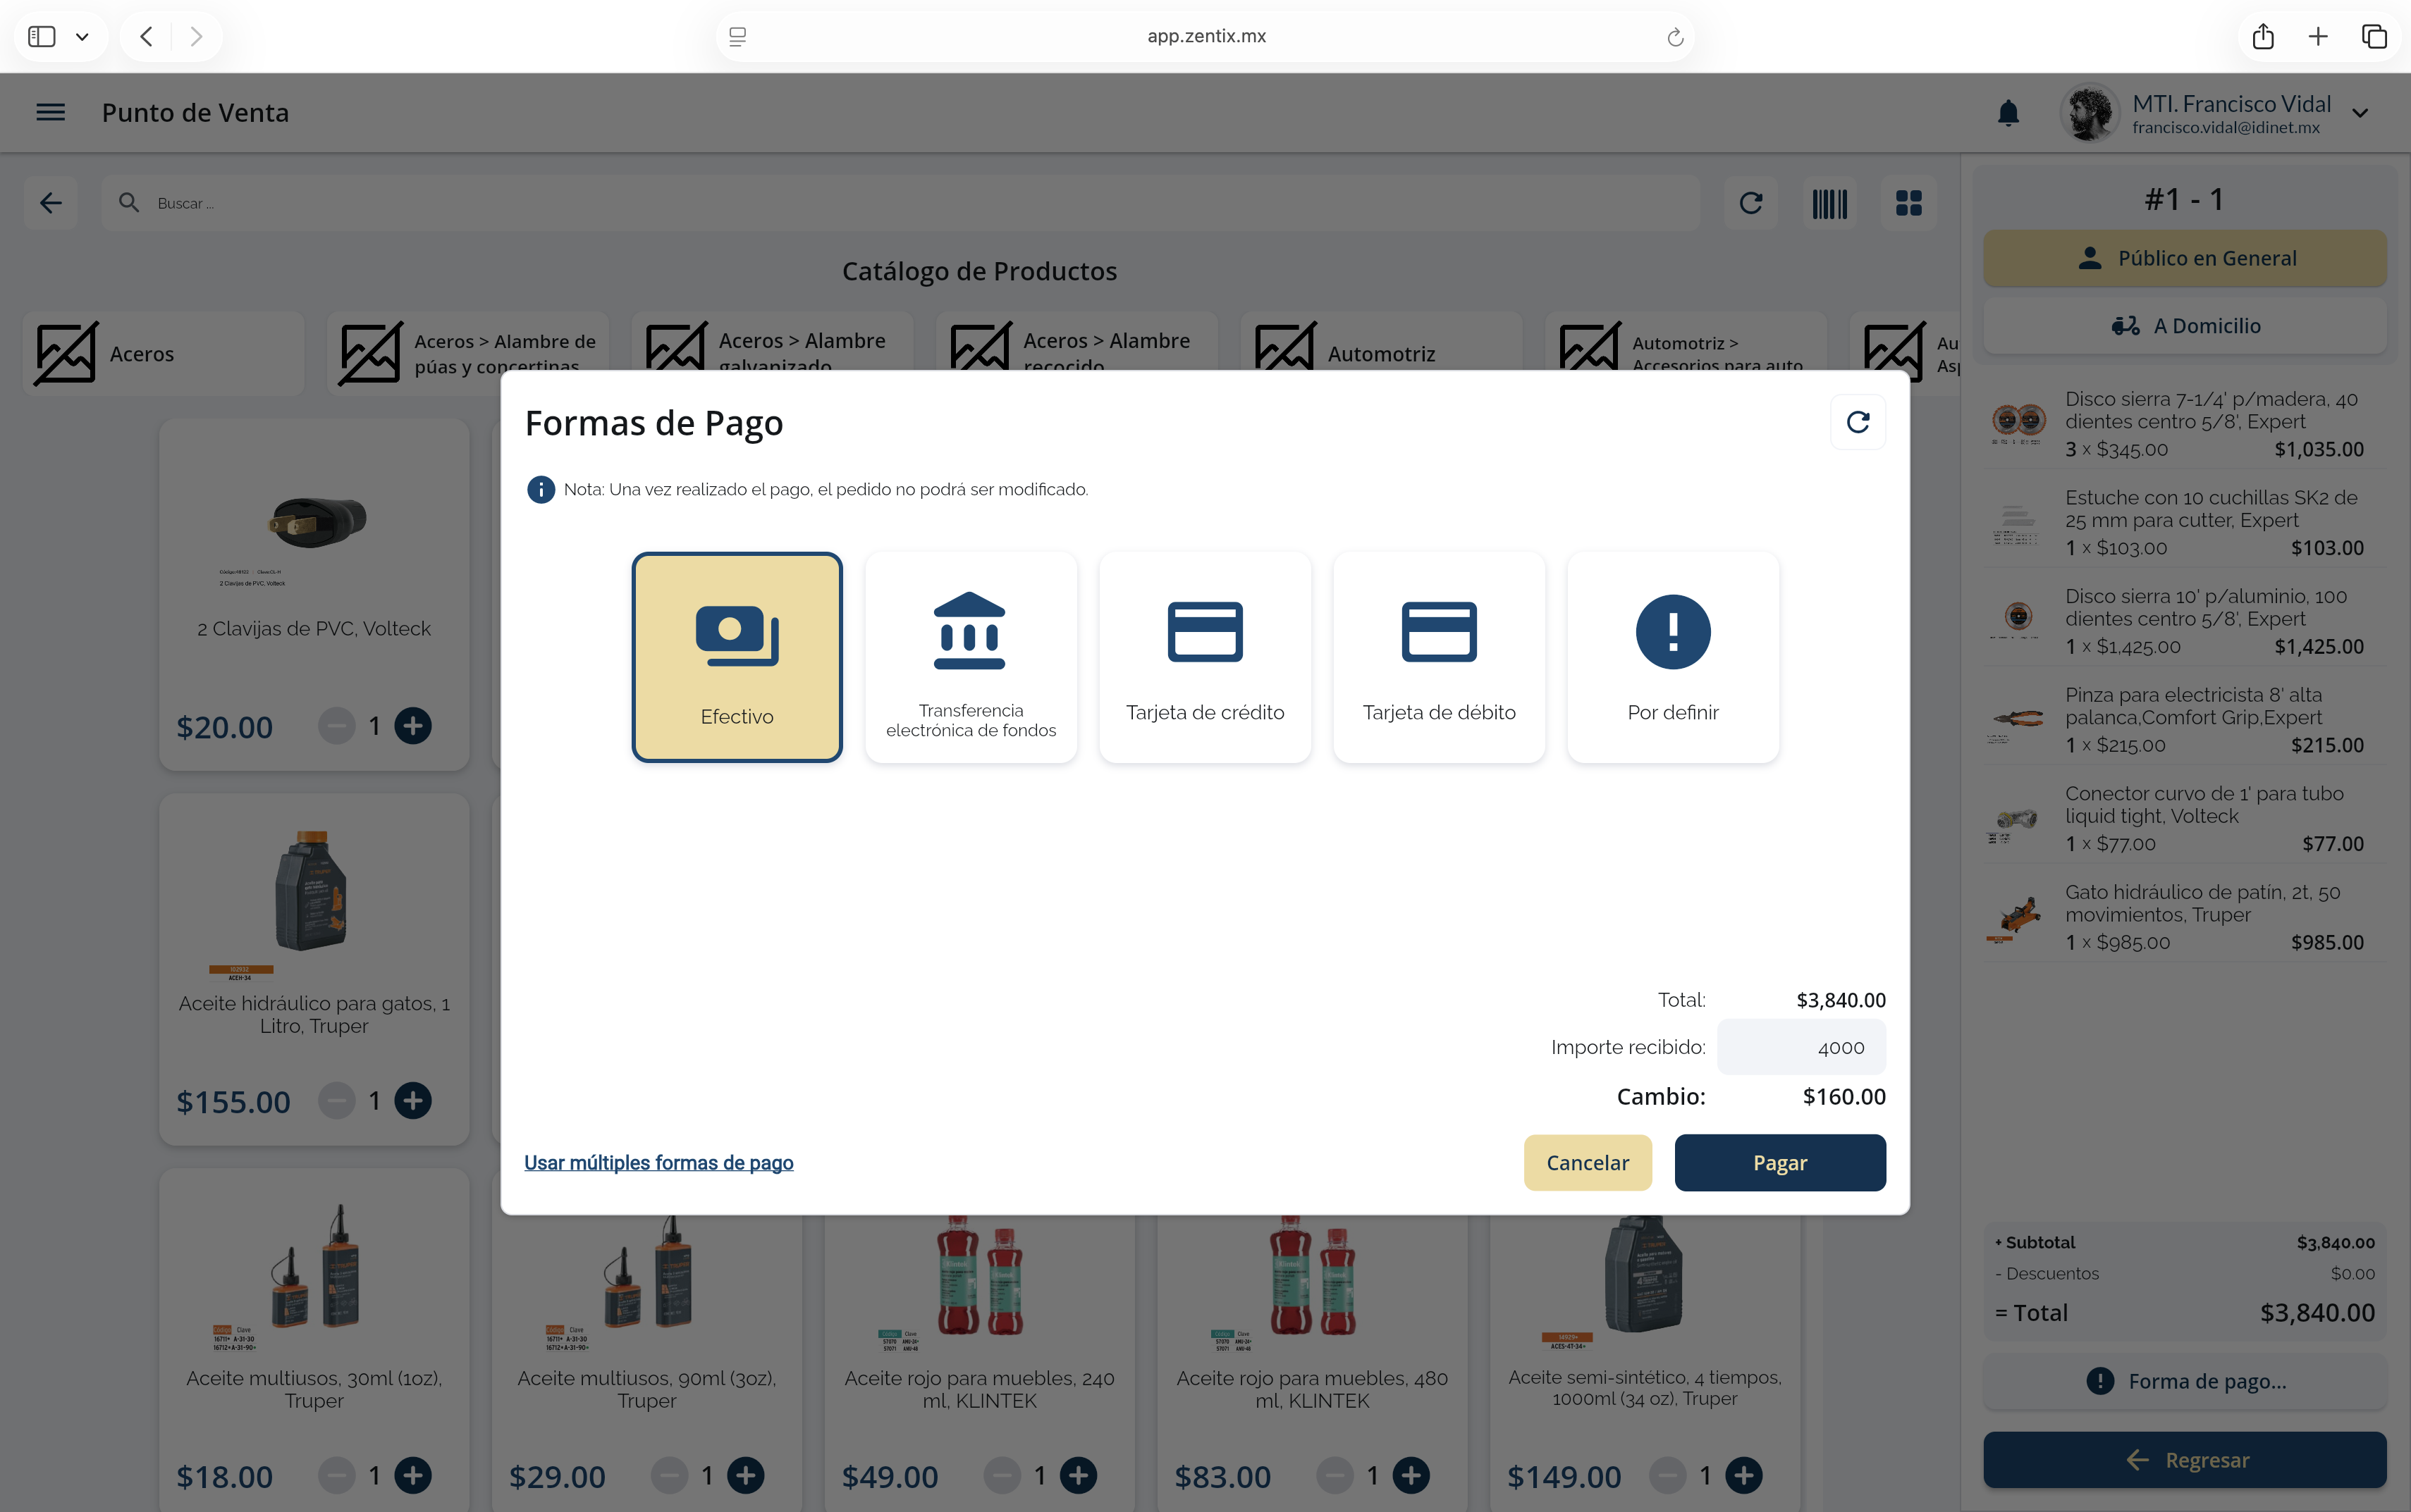Open the barcode scanner icon
The width and height of the screenshot is (2411, 1512).
1830,203
